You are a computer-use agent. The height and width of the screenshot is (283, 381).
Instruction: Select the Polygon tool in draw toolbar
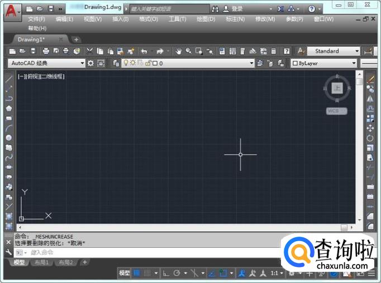tap(9, 108)
